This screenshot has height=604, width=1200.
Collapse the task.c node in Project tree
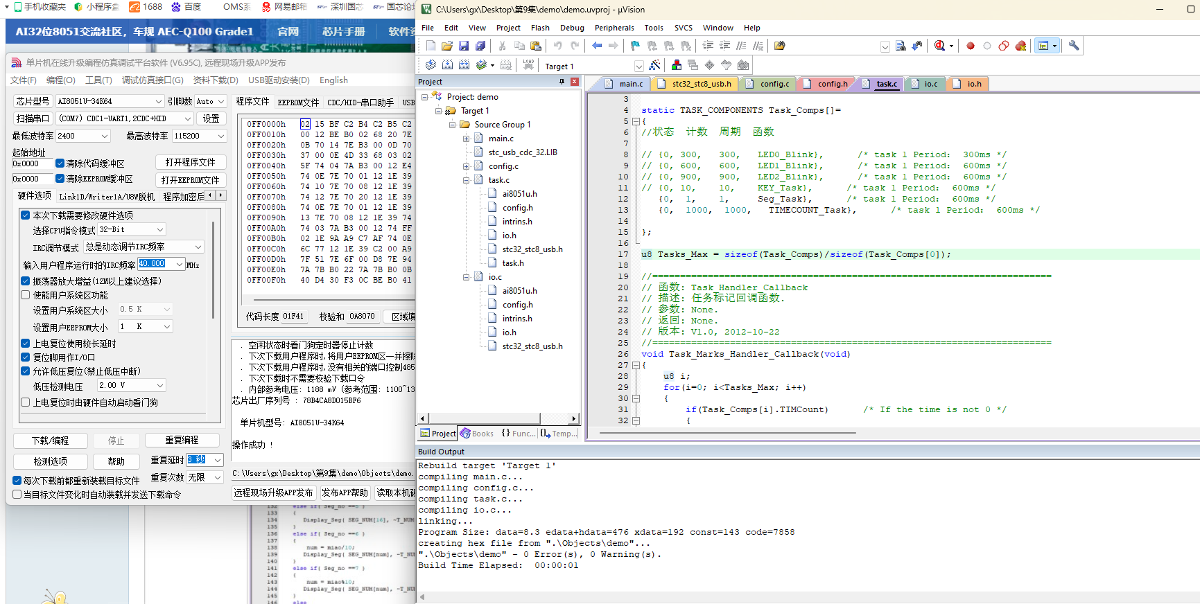(467, 180)
